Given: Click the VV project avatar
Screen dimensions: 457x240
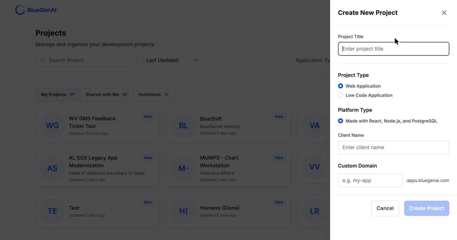Looking at the screenshot, I should point(315,167).
